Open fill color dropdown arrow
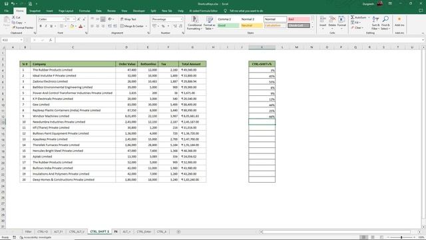 click(x=75, y=26)
